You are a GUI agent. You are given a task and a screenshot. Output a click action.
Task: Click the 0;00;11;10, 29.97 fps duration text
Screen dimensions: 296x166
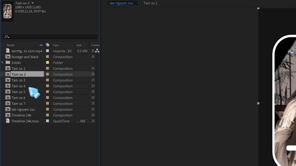(x=31, y=11)
